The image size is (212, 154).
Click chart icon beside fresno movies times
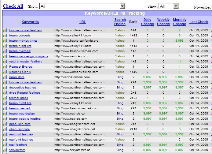[x=5, y=41]
